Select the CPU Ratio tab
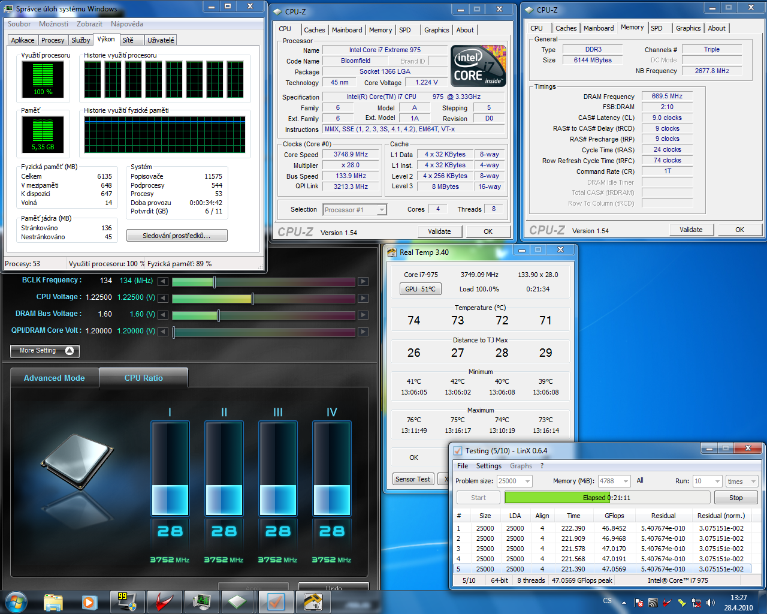The height and width of the screenshot is (614, 767). click(143, 378)
